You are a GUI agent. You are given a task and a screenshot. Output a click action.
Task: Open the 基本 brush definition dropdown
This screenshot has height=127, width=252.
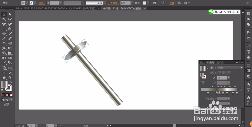(x=105, y=3)
